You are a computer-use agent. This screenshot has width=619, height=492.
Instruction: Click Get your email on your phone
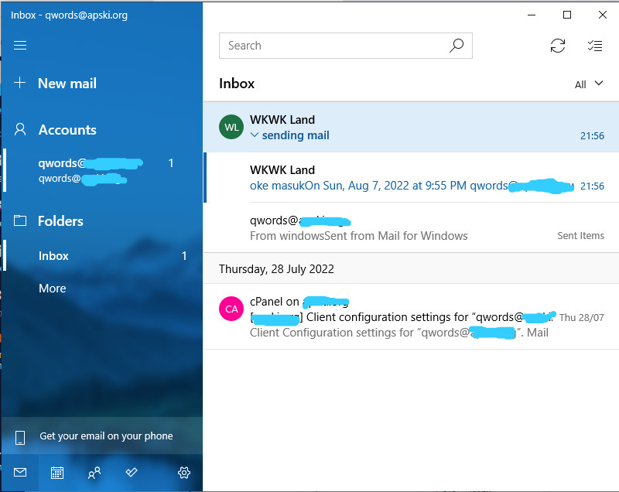pos(105,436)
